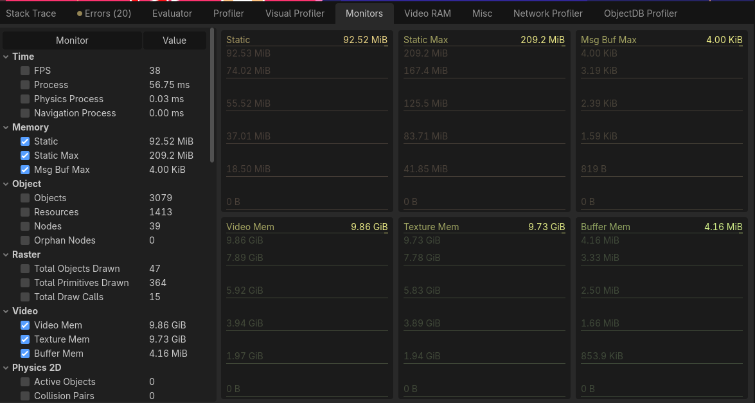Click the Value column header
The width and height of the screenshot is (755, 403).
[174, 40]
